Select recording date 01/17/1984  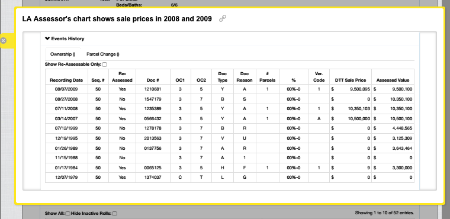pos(66,168)
